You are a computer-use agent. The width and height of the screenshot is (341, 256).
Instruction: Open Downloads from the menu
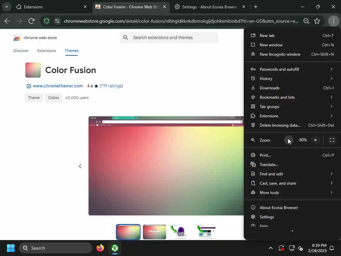(292, 88)
